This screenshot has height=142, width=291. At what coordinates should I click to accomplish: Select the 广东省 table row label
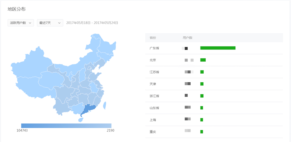tap(155, 48)
